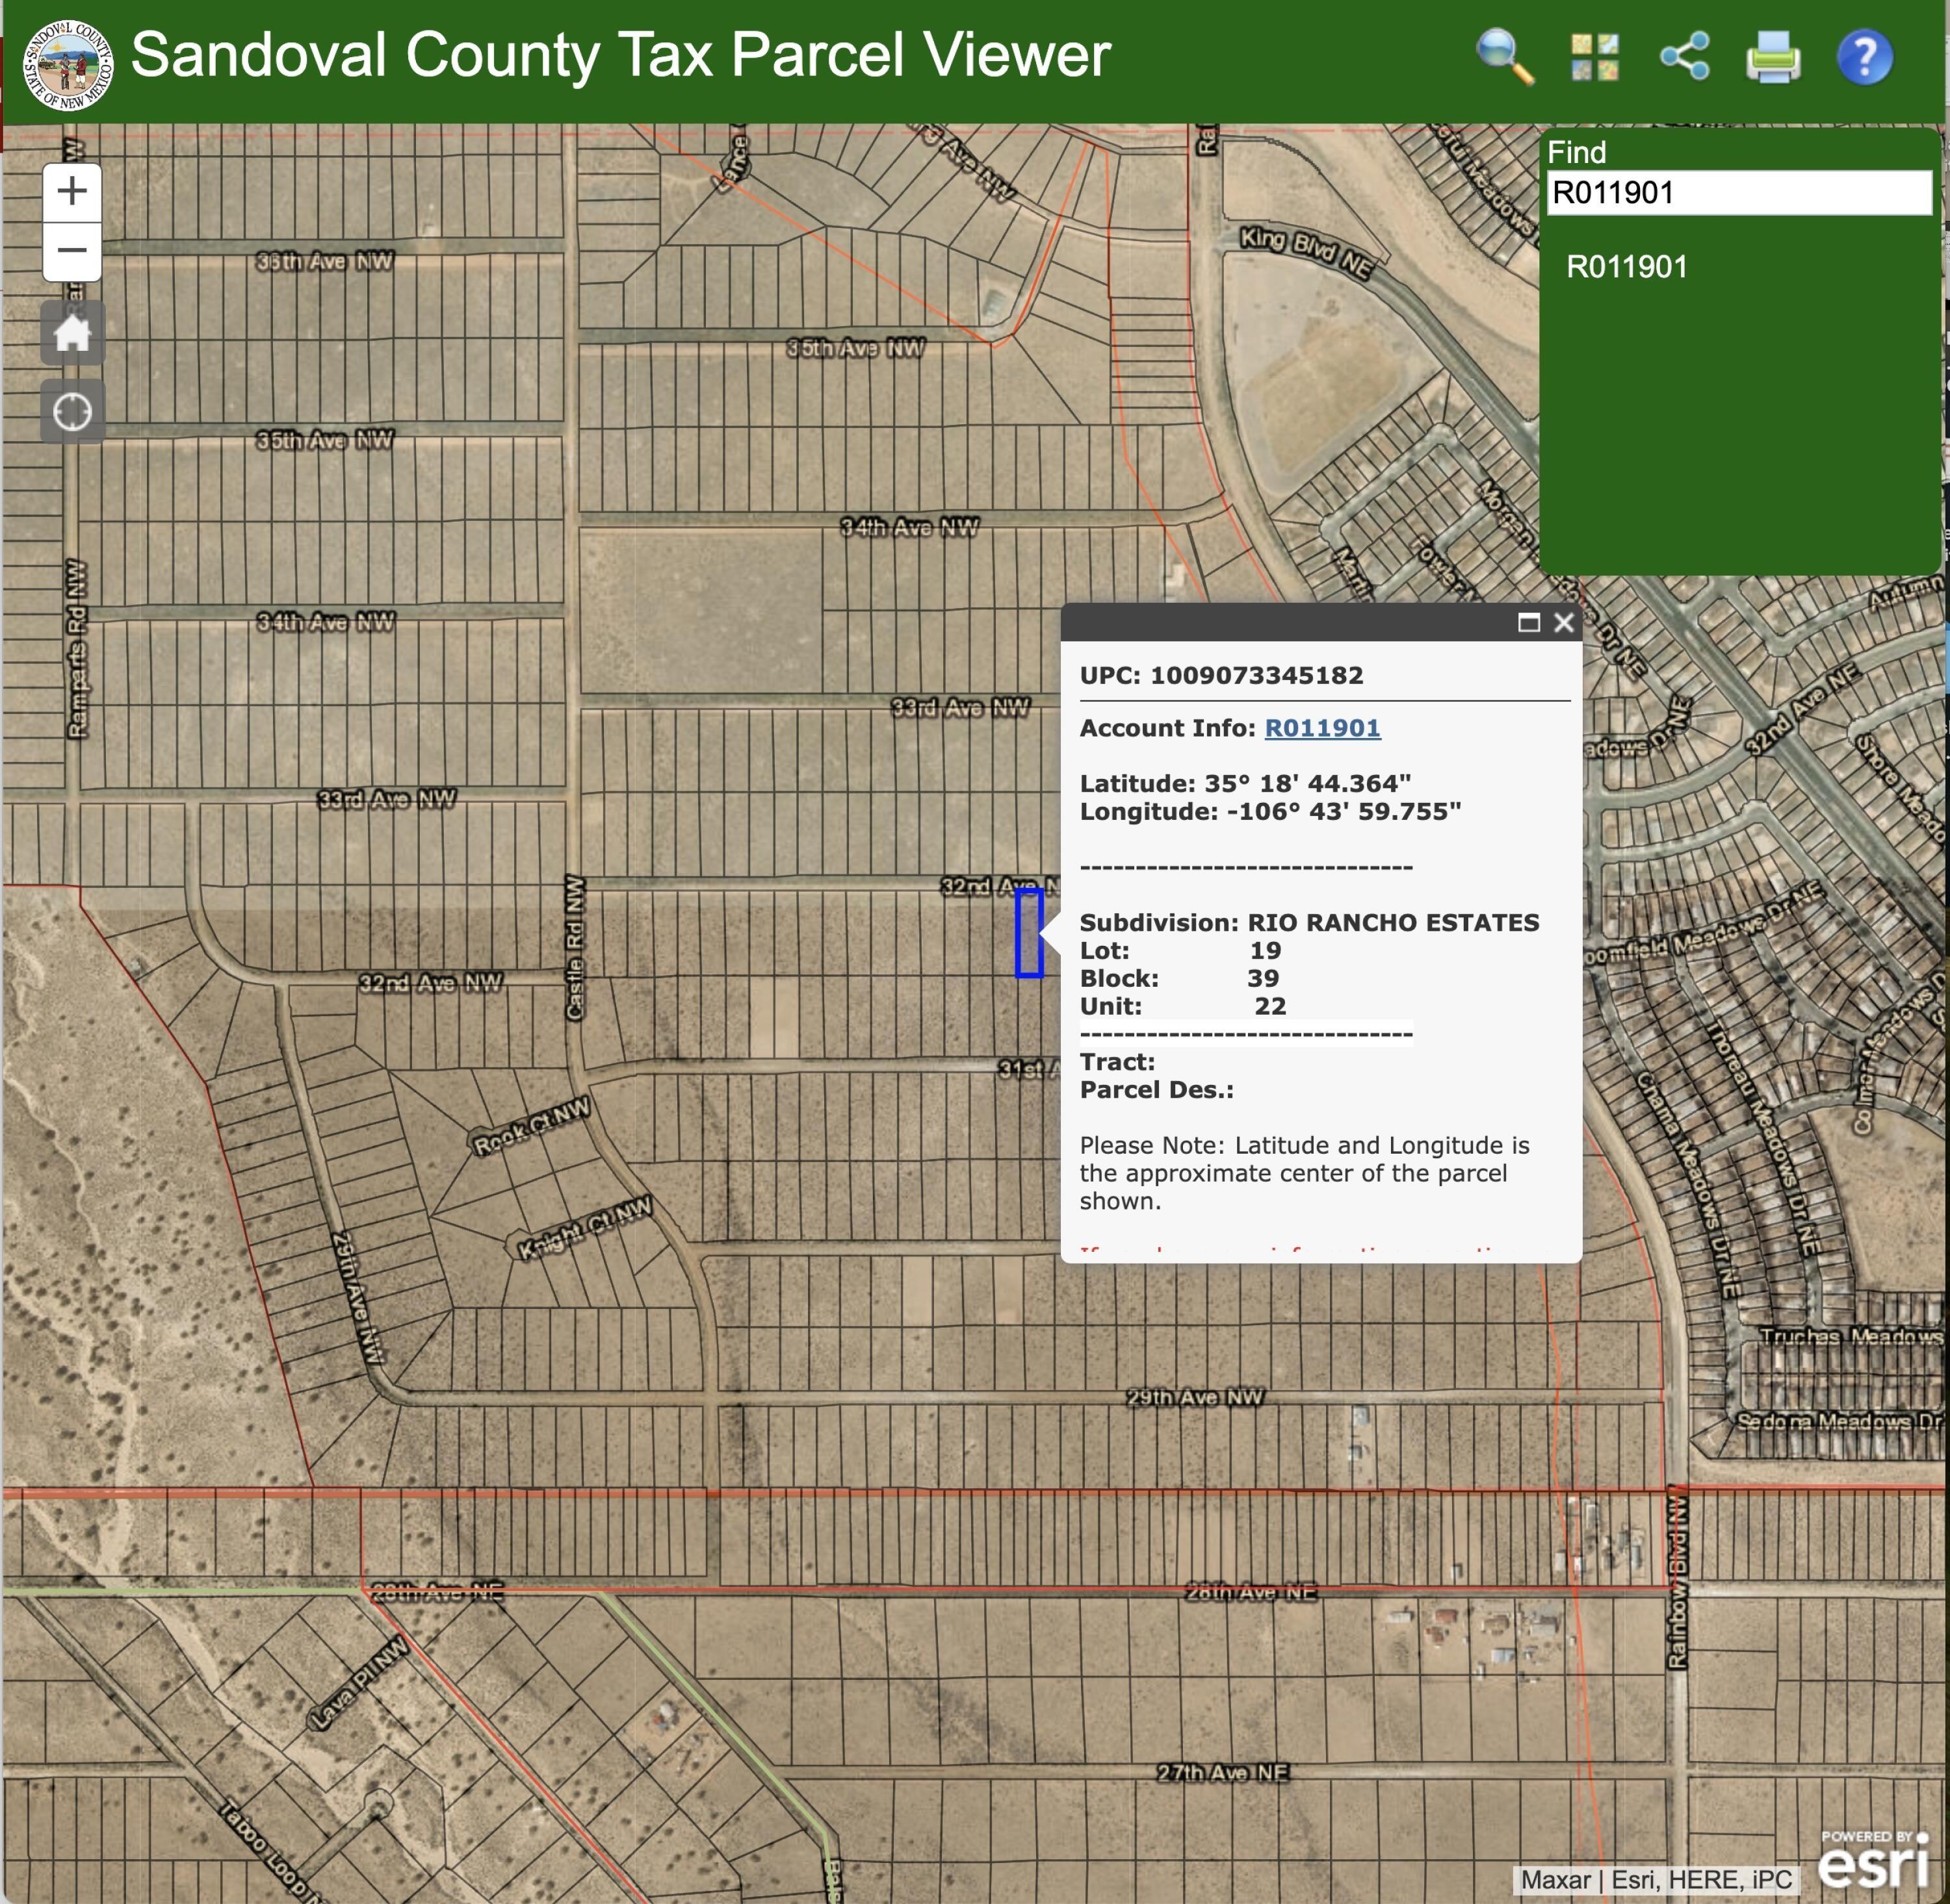Click the Sandoval County seal logo
1950x1904 pixels.
click(x=67, y=65)
